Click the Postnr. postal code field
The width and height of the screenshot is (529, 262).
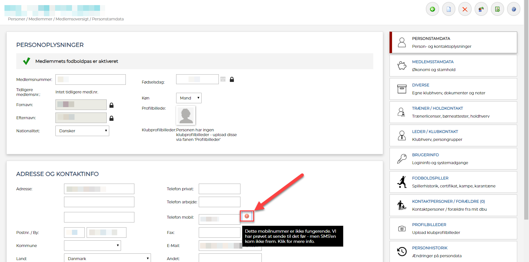click(74, 232)
